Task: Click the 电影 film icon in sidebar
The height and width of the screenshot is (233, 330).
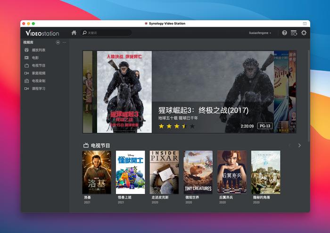Action: click(26, 58)
